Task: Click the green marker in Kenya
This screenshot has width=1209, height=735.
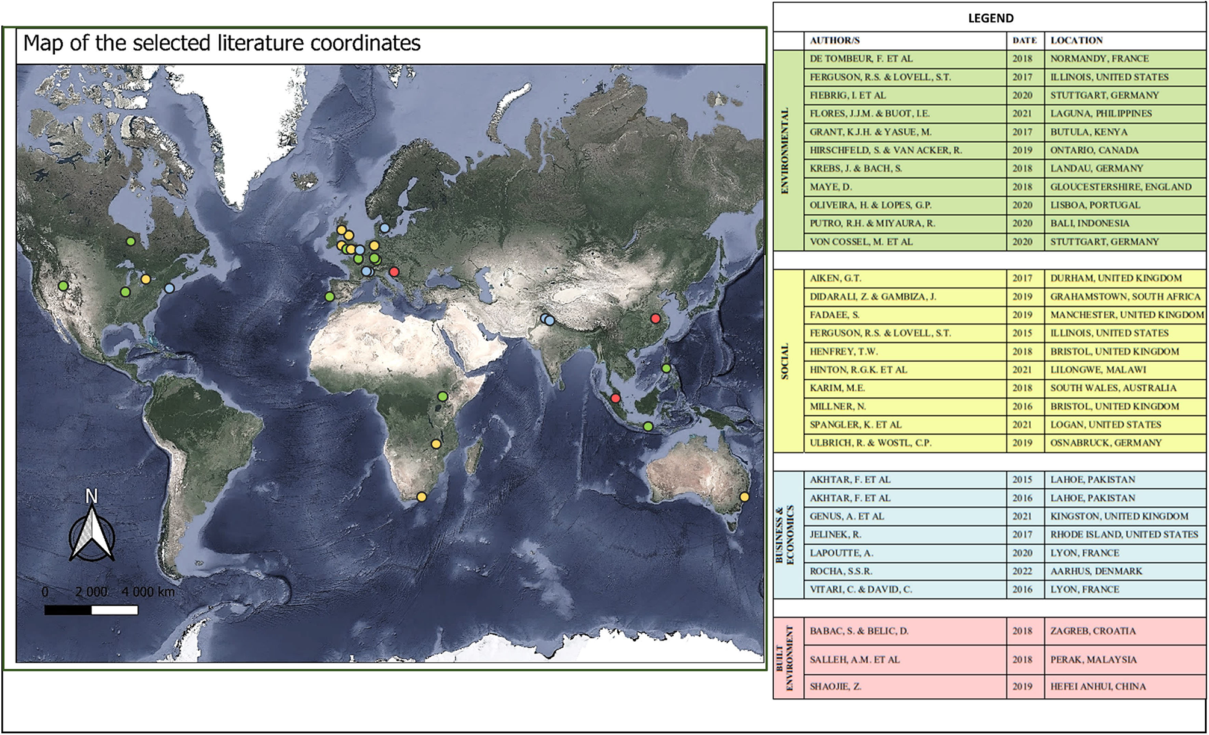Action: tap(443, 396)
